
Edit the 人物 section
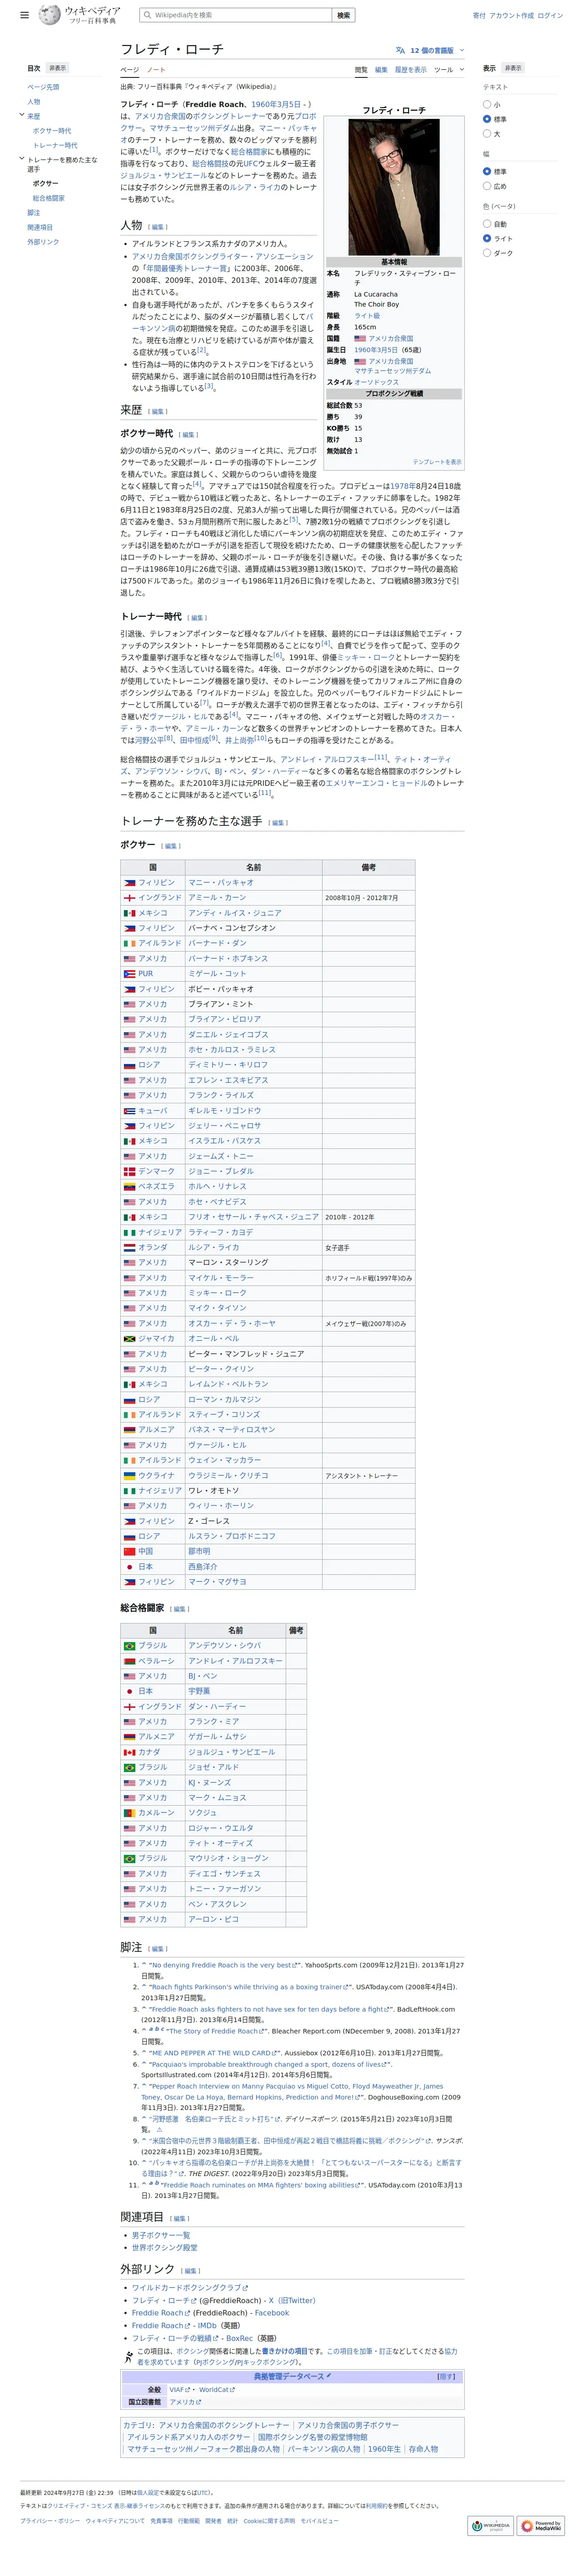tap(158, 227)
